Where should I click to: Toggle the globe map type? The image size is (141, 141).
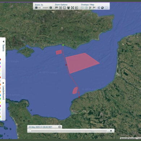point(102,8)
